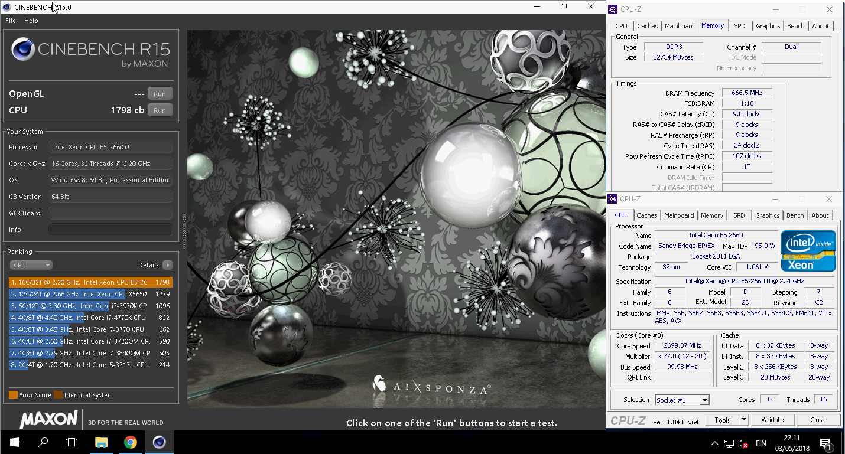Select ranking row i5-3317U 214
The image size is (845, 454).
90,365
